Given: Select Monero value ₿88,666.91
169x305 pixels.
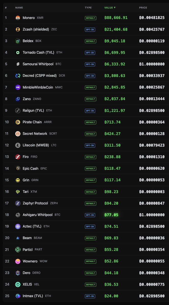Looking at the screenshot, I should (116, 18).
